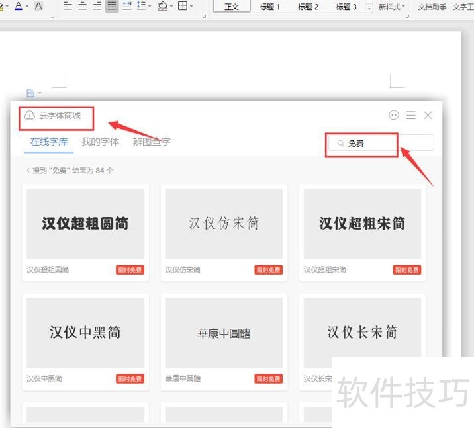Screen dimensions: 474x428
Task: Apply distributed alignment
Action: pos(126,6)
